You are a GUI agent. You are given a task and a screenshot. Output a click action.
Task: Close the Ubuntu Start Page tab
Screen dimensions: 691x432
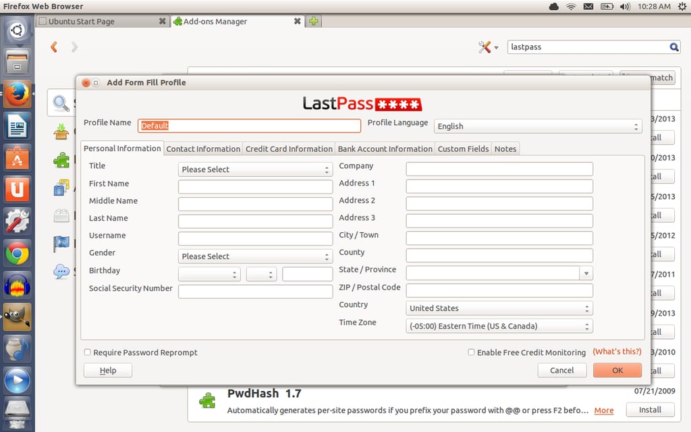[162, 21]
